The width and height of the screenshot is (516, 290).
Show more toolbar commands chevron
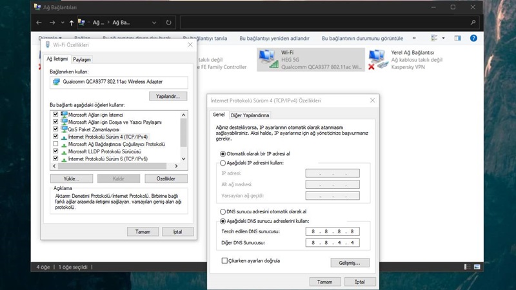point(414,38)
